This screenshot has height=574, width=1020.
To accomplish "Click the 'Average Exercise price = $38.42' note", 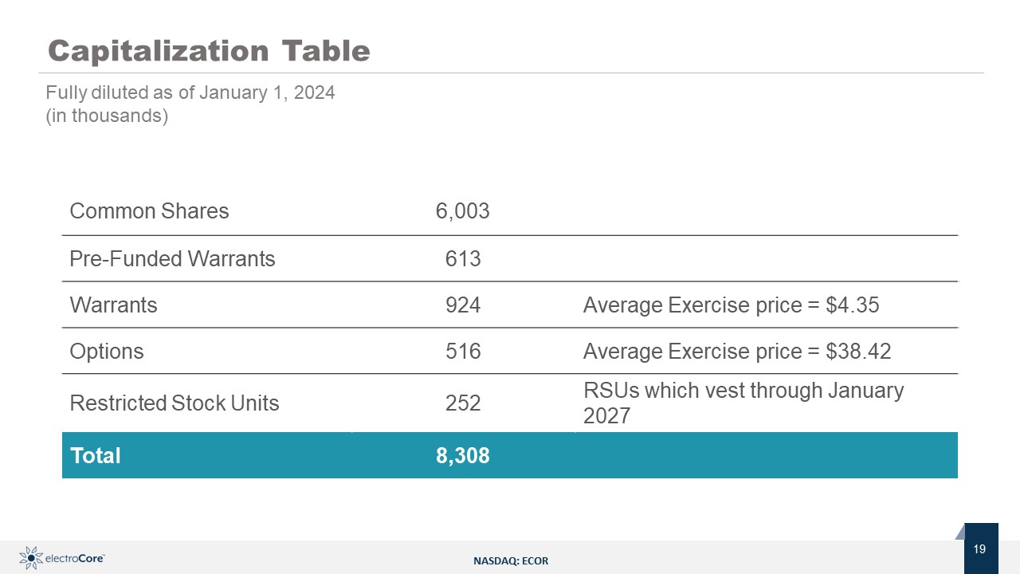I will (736, 352).
